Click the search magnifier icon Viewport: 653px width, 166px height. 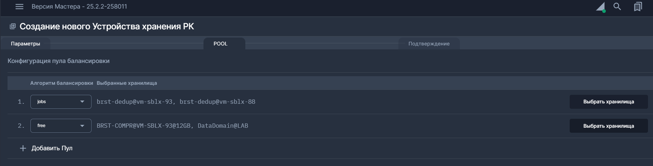click(617, 6)
